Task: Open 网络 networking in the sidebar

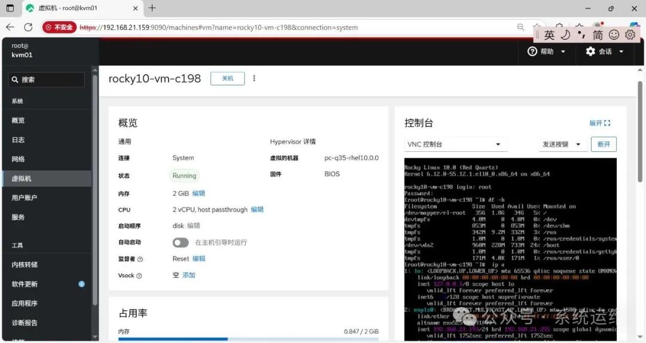Action: click(x=47, y=159)
